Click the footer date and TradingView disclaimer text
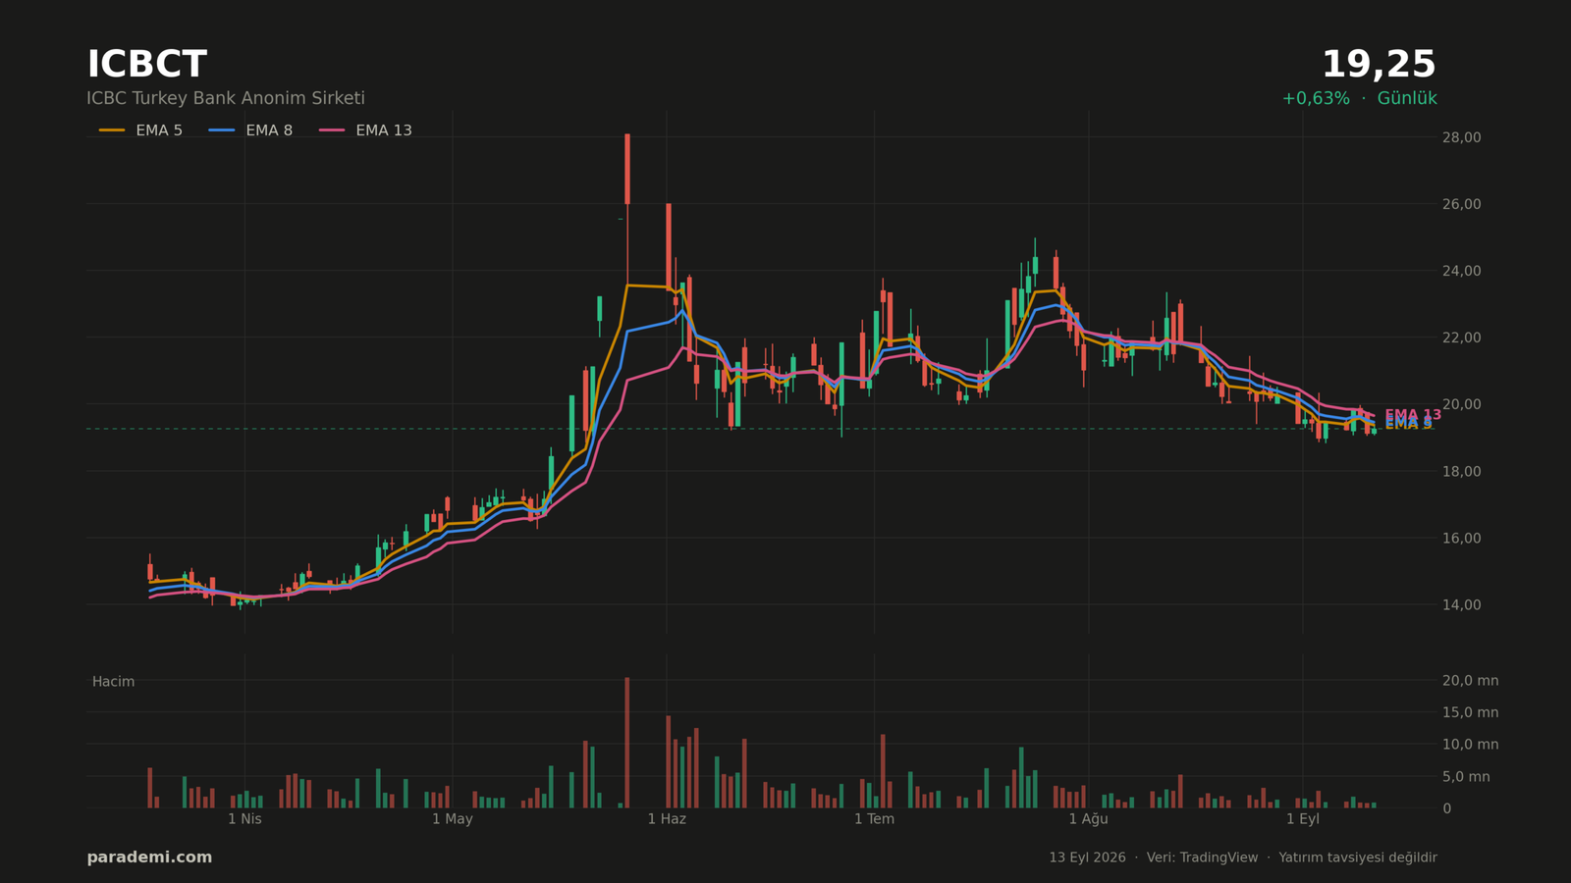The width and height of the screenshot is (1571, 883). click(1243, 857)
